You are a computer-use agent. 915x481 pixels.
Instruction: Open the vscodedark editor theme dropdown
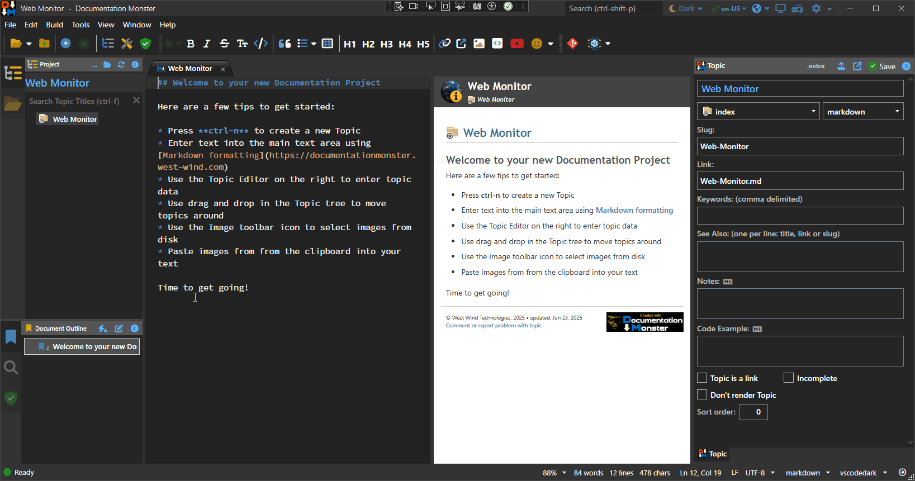[864, 473]
